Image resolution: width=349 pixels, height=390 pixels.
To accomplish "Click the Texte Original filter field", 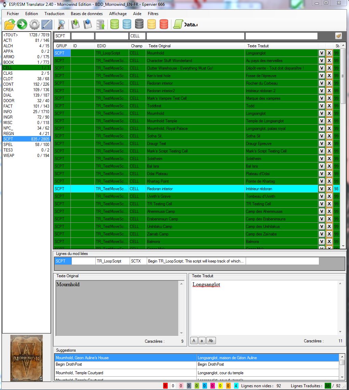I will point(195,36).
